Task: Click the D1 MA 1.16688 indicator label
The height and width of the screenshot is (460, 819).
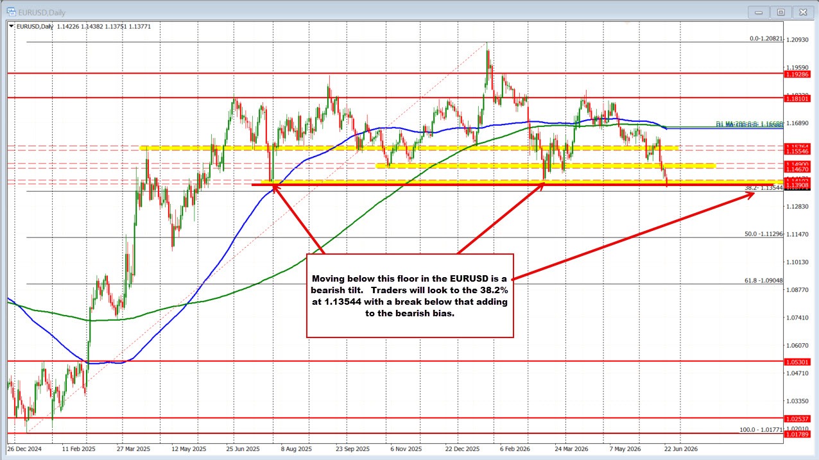Action: [x=750, y=125]
